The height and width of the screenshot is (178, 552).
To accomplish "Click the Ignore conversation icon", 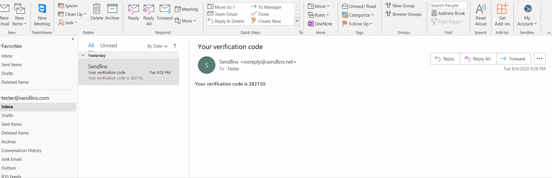I will [x=61, y=6].
